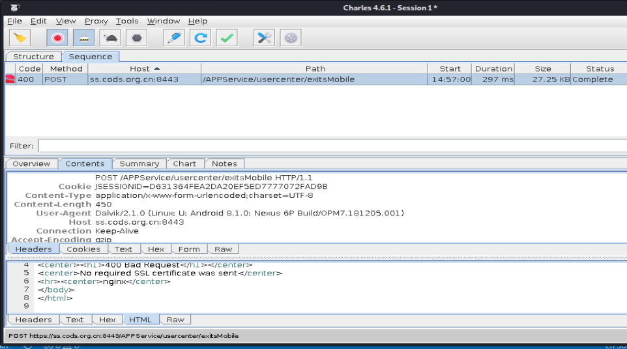Click the Content-Type header value
The image size is (627, 349).
pos(204,196)
